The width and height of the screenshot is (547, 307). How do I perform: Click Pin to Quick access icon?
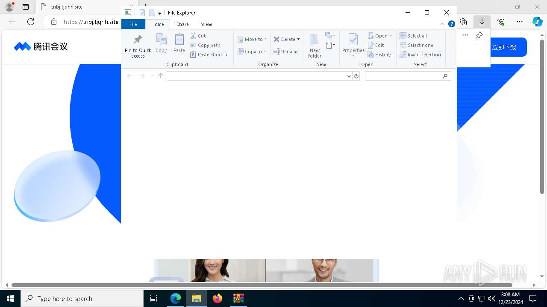[138, 40]
